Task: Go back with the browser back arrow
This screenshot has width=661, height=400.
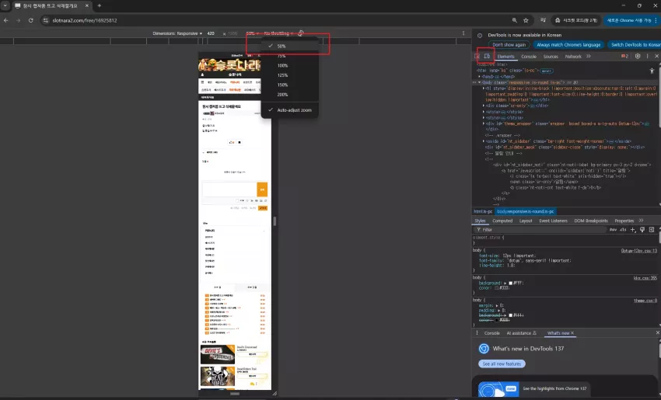Action: (x=6, y=20)
